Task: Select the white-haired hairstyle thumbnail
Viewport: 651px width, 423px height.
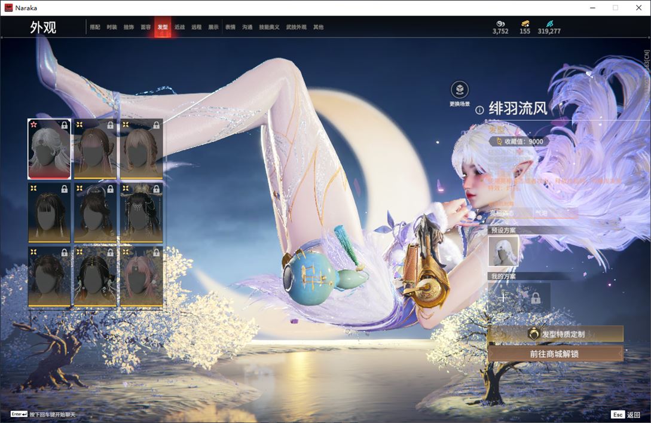Action: point(49,149)
